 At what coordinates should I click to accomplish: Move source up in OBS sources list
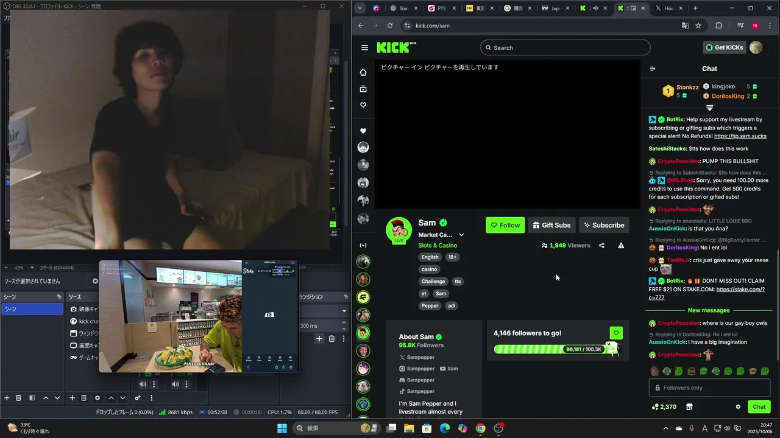pyautogui.click(x=111, y=398)
